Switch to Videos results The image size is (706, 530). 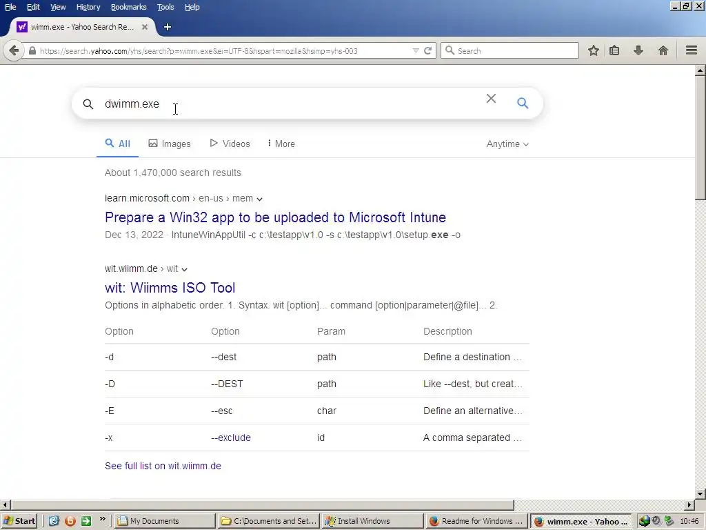click(230, 144)
